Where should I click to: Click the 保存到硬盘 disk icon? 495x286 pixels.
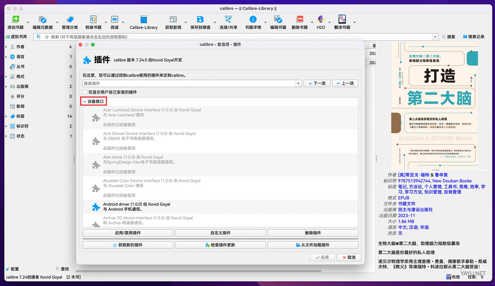pyautogui.click(x=200, y=19)
